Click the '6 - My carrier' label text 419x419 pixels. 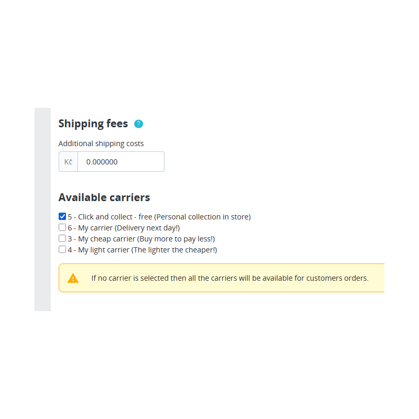click(x=90, y=228)
